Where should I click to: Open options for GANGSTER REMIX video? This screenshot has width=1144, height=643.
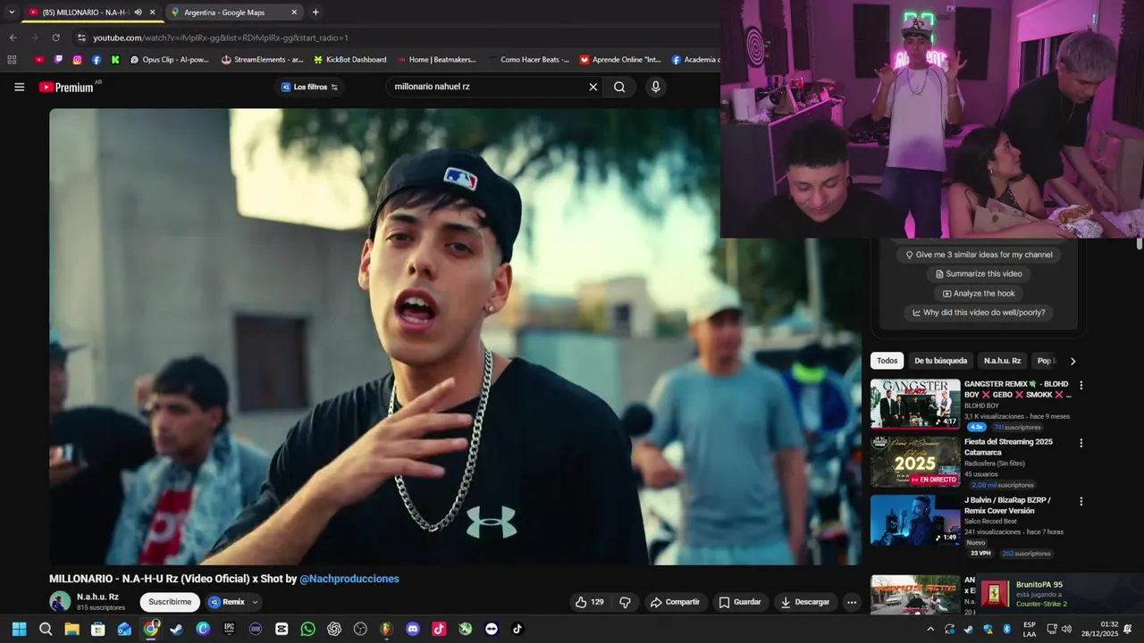[1081, 386]
